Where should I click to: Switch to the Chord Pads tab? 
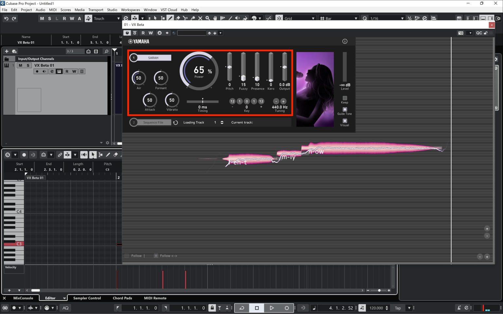(122, 298)
